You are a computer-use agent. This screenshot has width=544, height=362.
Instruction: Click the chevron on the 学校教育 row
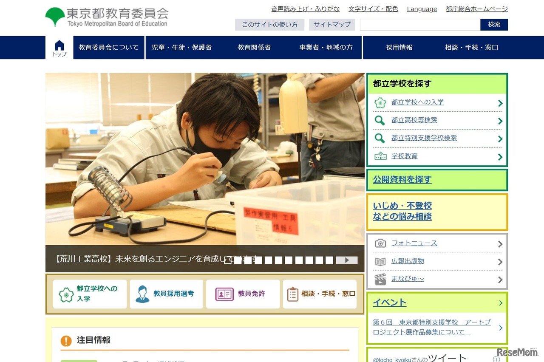[500, 157]
